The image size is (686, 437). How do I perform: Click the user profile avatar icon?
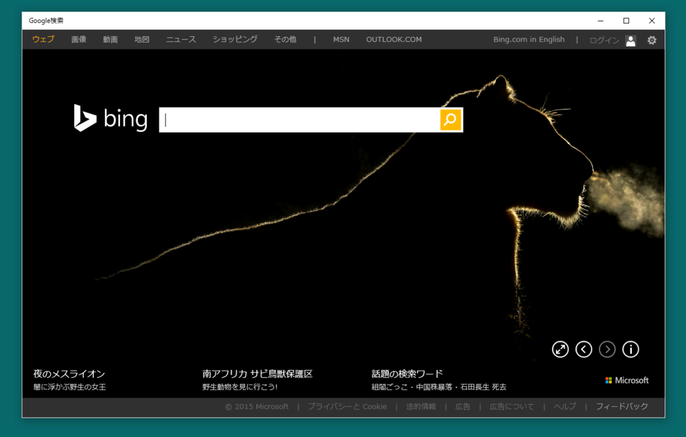pos(630,40)
